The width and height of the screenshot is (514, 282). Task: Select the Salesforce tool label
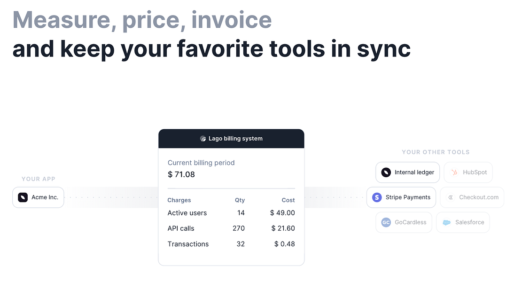[469, 222]
